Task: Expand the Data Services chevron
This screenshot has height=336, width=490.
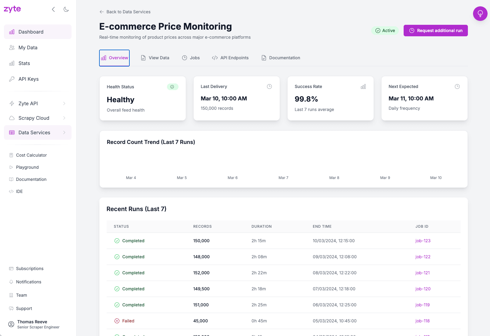Action: pyautogui.click(x=64, y=132)
